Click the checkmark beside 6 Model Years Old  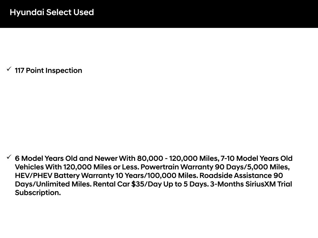pos(9,157)
